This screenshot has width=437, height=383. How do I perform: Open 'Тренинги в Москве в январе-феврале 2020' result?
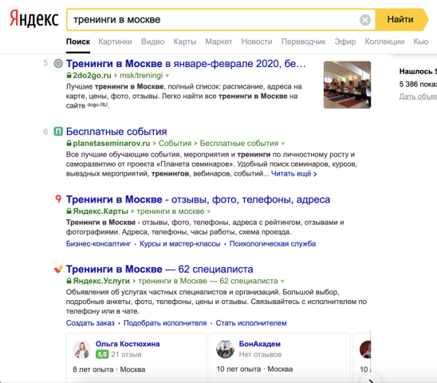click(x=186, y=64)
